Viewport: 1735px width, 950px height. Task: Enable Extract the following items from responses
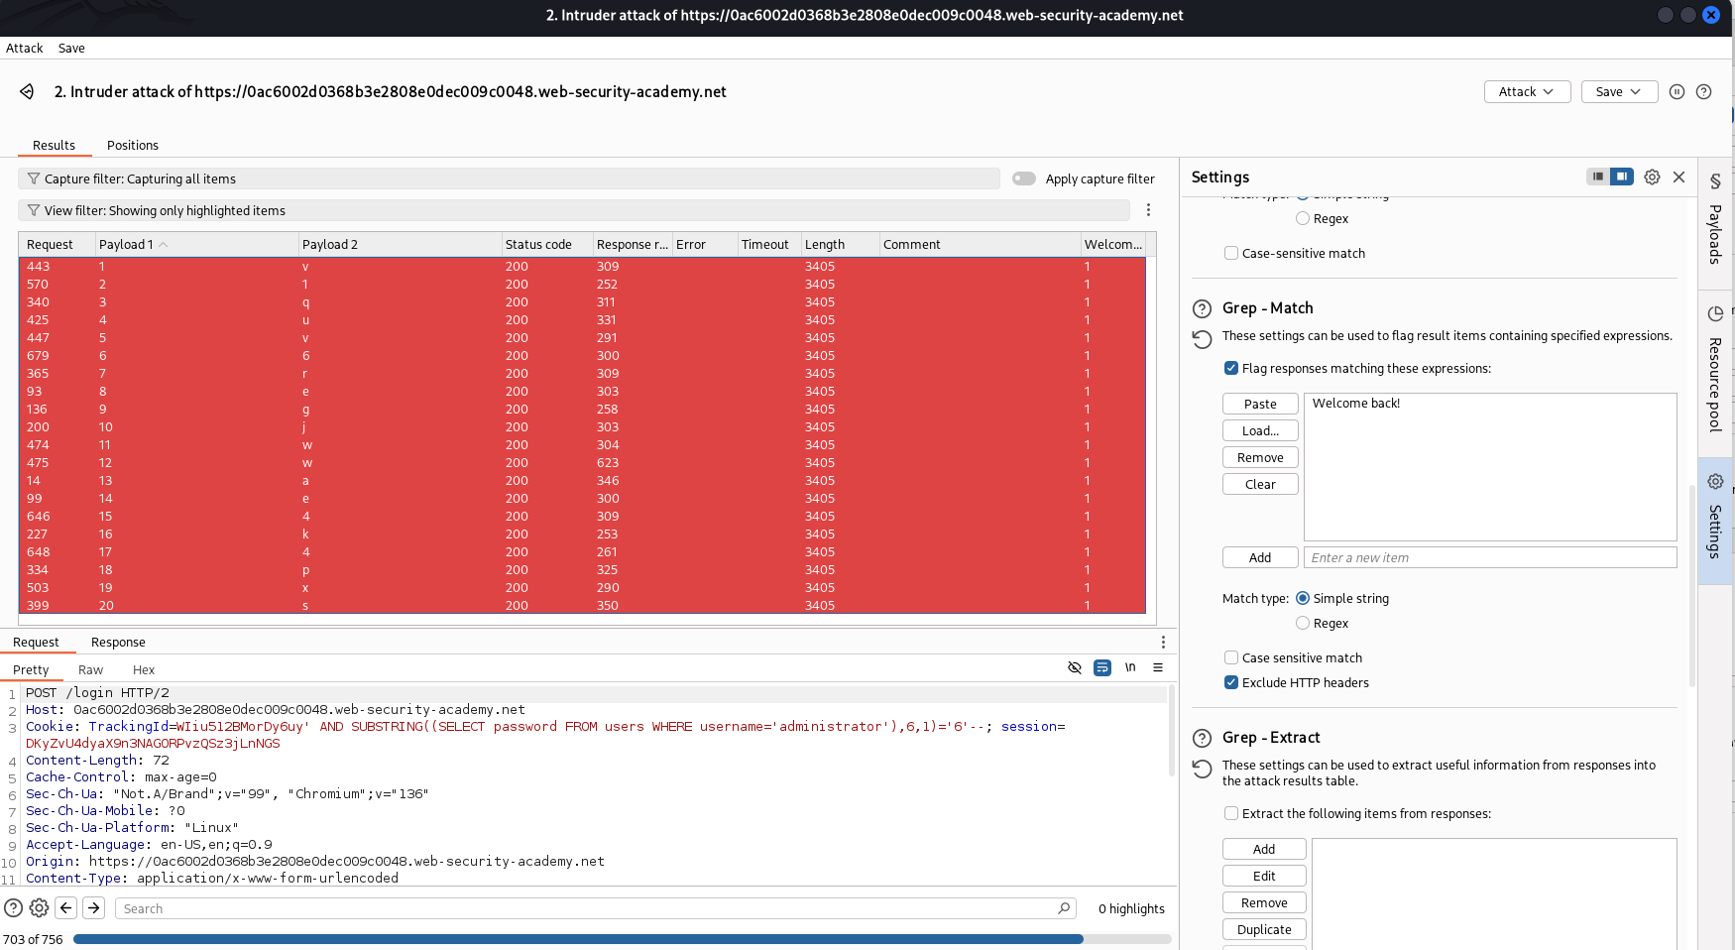[1231, 813]
